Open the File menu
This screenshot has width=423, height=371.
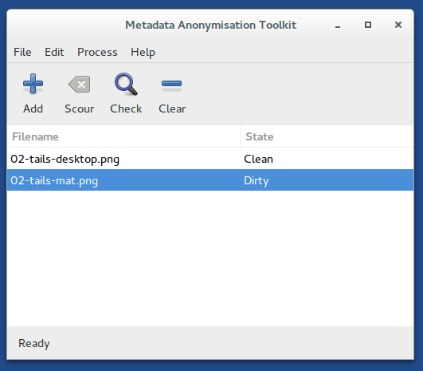22,52
